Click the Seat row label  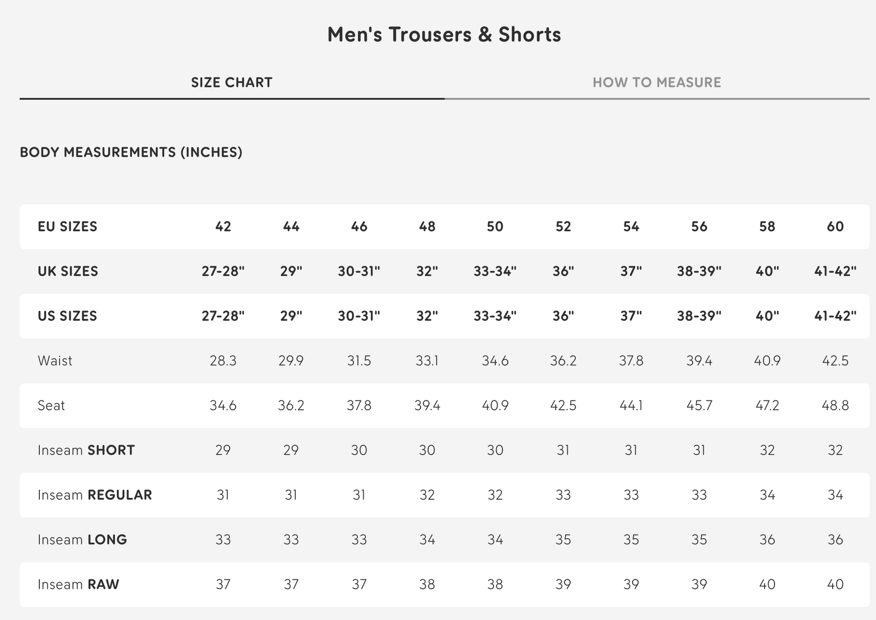click(x=51, y=406)
